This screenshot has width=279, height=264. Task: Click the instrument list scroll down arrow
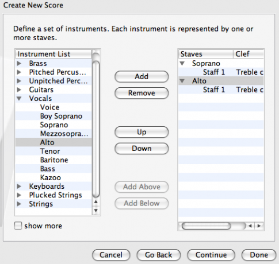click(x=96, y=211)
